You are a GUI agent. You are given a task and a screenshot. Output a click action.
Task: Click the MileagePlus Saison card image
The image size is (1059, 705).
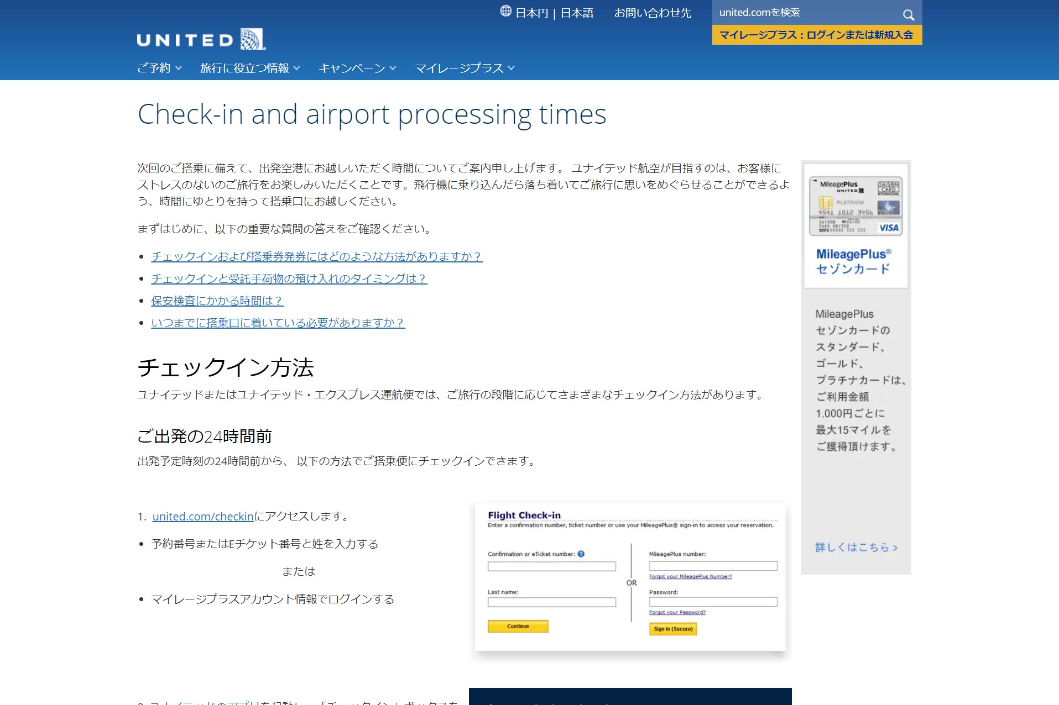click(855, 206)
